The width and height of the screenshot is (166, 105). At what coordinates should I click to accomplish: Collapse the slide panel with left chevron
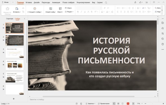click(24, 19)
